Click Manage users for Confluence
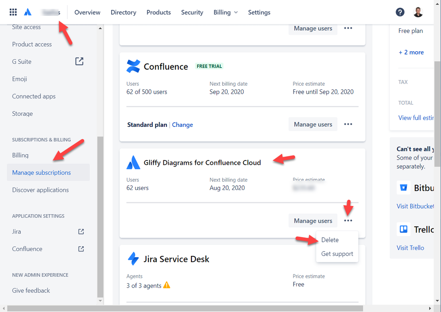The width and height of the screenshot is (441, 312). coord(313,124)
